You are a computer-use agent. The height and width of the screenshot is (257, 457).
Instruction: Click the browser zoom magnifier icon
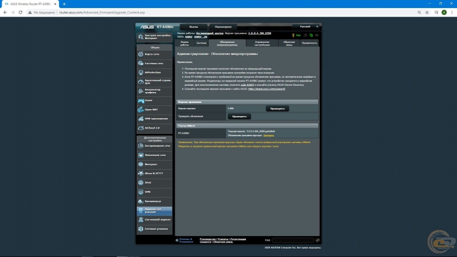pos(419,12)
